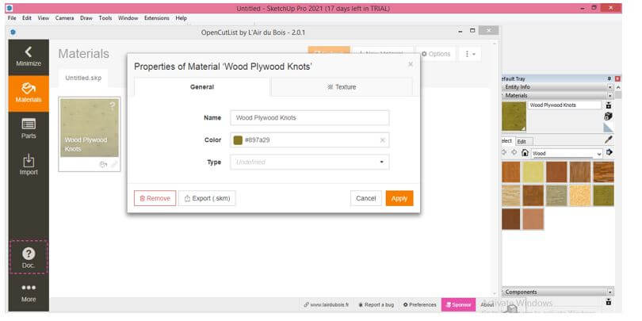Screen dimensions: 642x321
Task: Open the three-dot dropdown next to Options
Action: (x=470, y=54)
